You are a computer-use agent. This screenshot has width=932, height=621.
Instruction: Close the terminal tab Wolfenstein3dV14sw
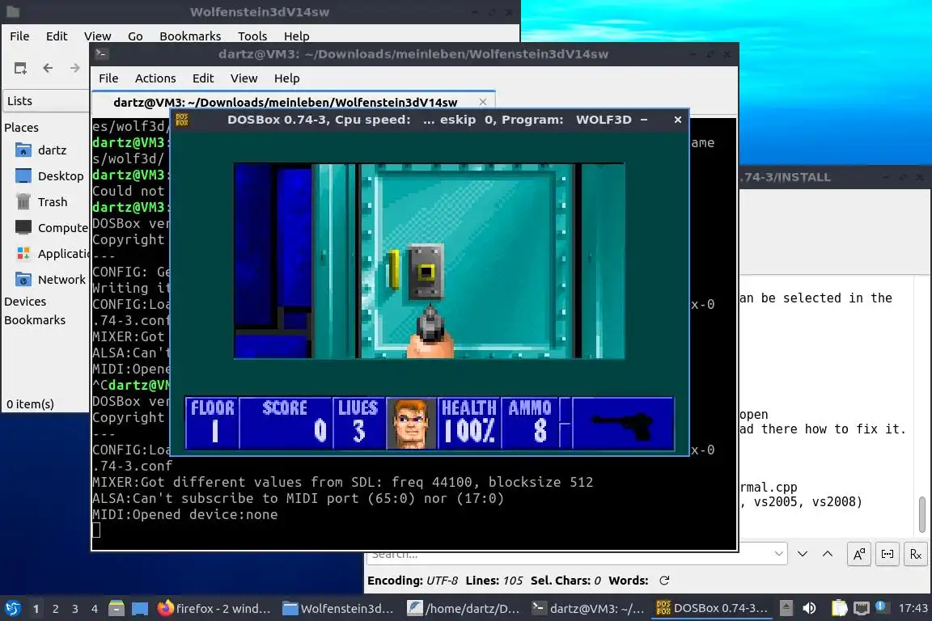(x=483, y=102)
